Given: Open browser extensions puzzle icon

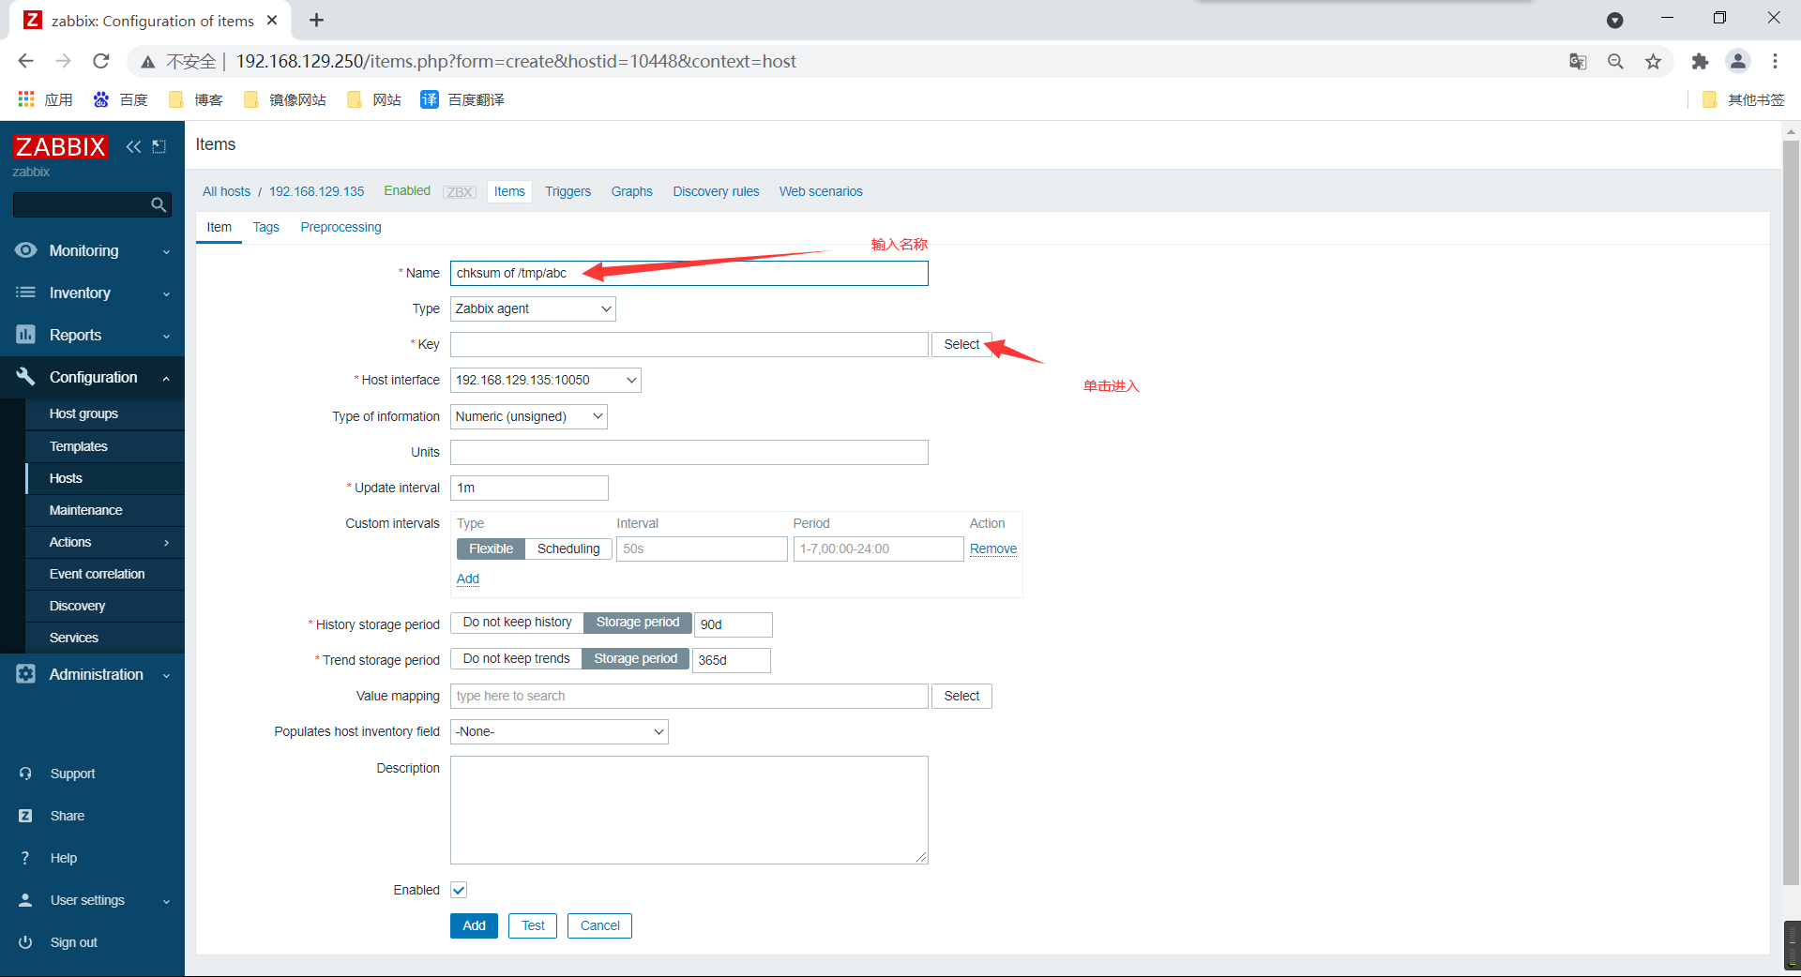Looking at the screenshot, I should click(1700, 61).
